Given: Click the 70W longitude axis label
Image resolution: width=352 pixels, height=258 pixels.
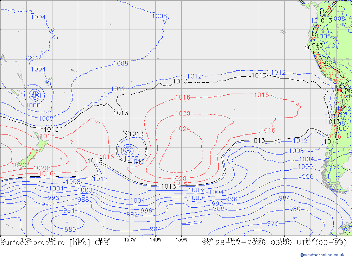Looking at the screenshot, I should 336,240.
